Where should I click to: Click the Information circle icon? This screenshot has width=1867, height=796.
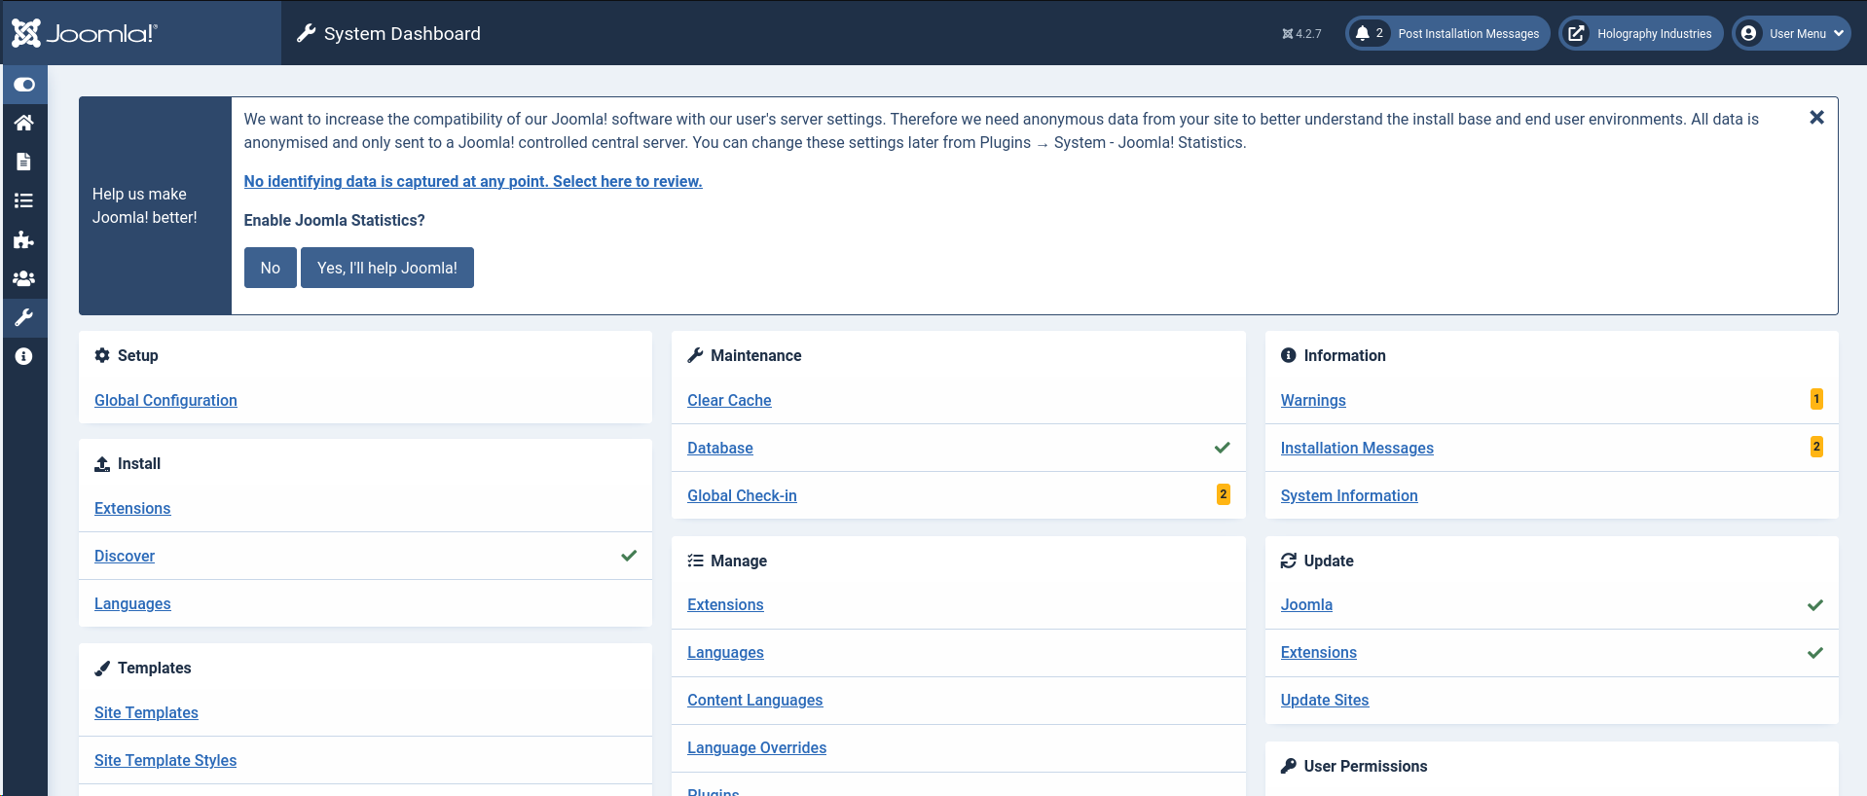[x=1289, y=355]
